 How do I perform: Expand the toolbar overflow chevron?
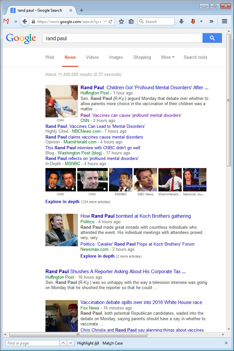click(x=211, y=21)
